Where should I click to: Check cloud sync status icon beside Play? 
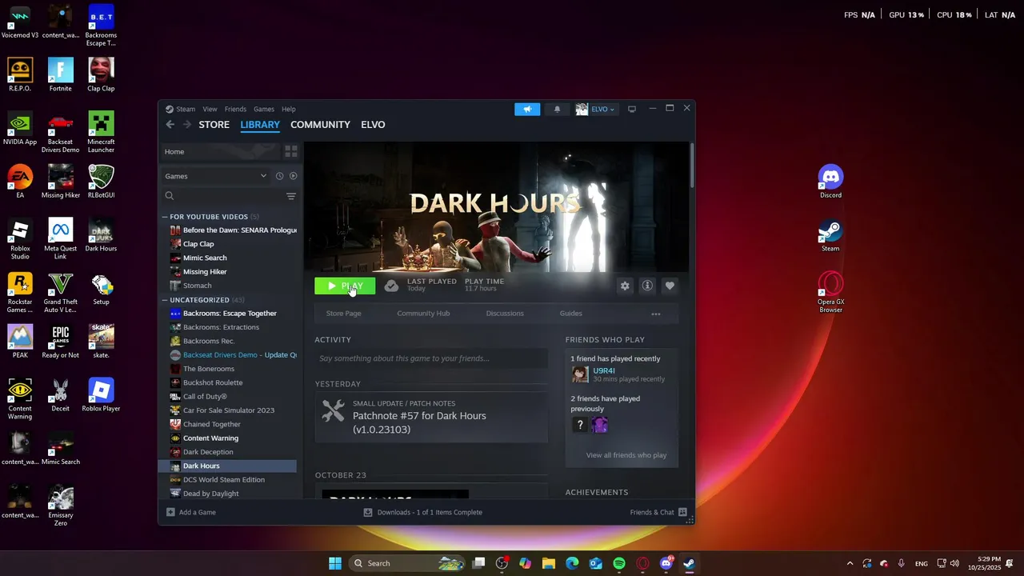coord(391,286)
